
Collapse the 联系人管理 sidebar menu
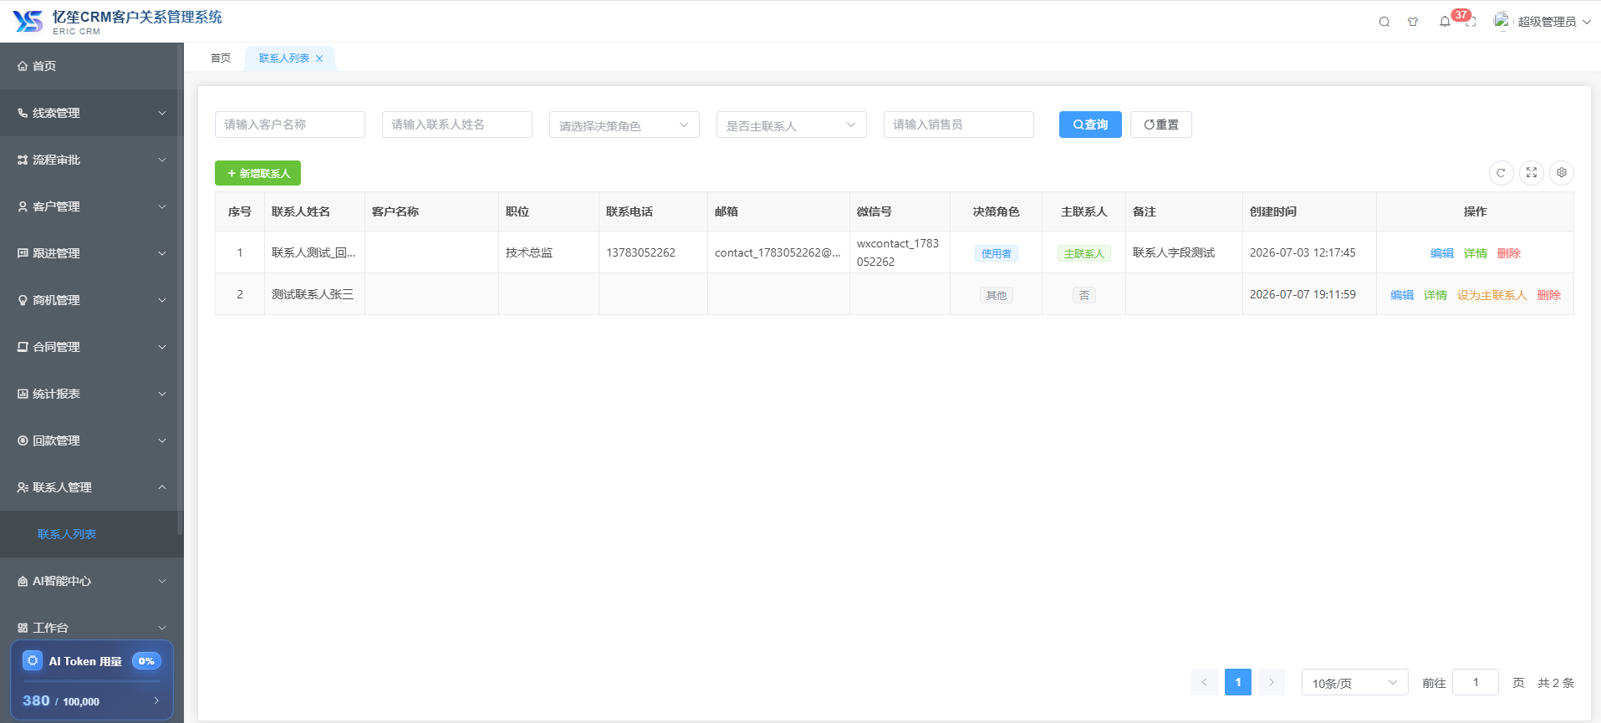point(92,487)
